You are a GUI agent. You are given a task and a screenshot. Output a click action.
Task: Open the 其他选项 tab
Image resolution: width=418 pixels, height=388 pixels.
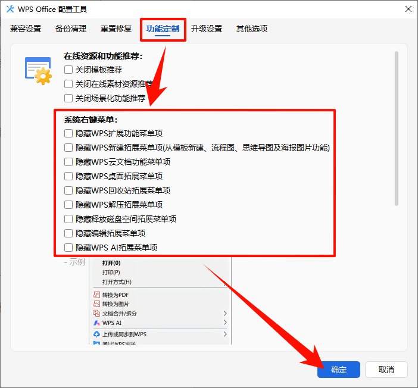252,29
